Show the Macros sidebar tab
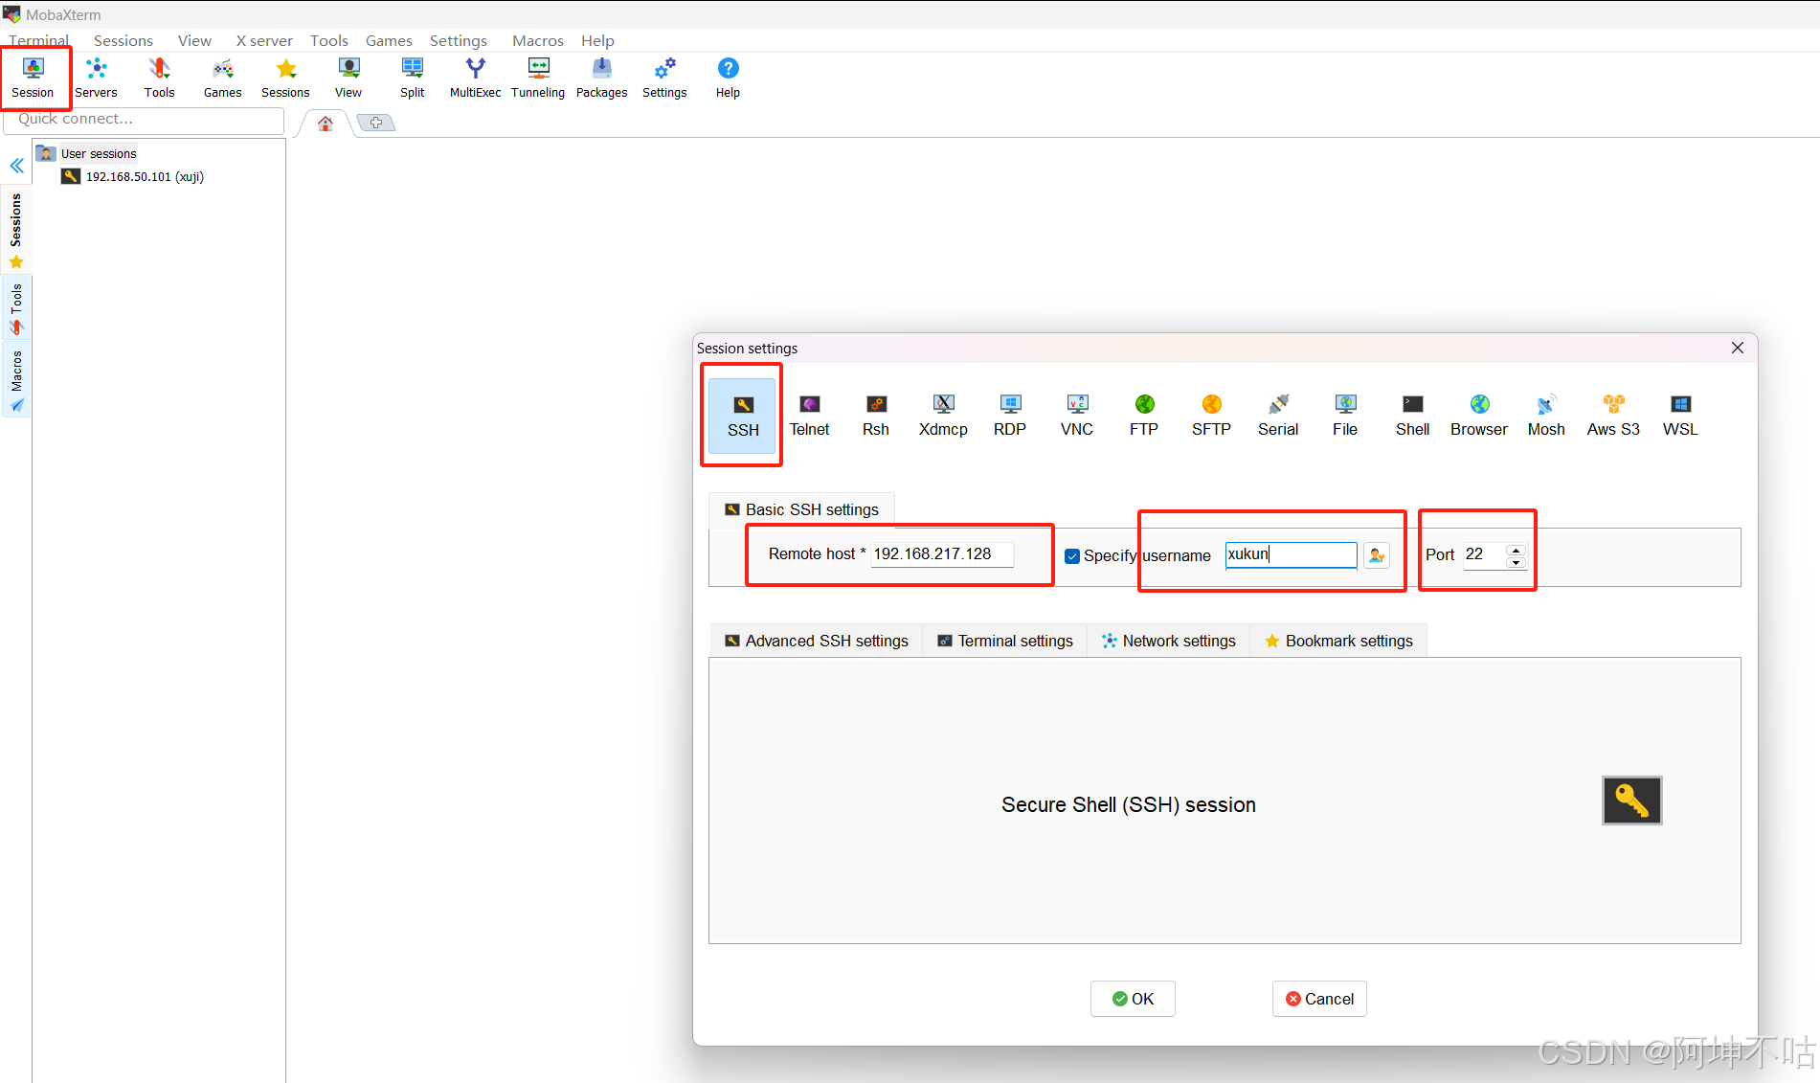The image size is (1820, 1083). click(16, 380)
